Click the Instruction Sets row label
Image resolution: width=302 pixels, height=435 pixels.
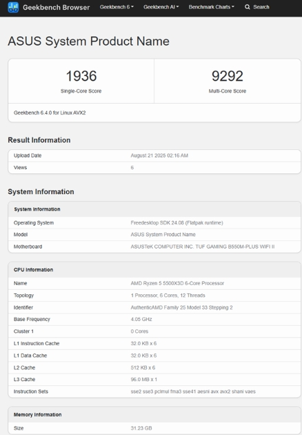coord(31,391)
